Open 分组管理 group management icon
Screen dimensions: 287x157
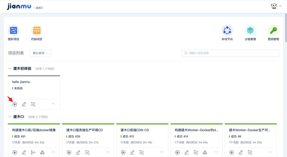(250, 30)
